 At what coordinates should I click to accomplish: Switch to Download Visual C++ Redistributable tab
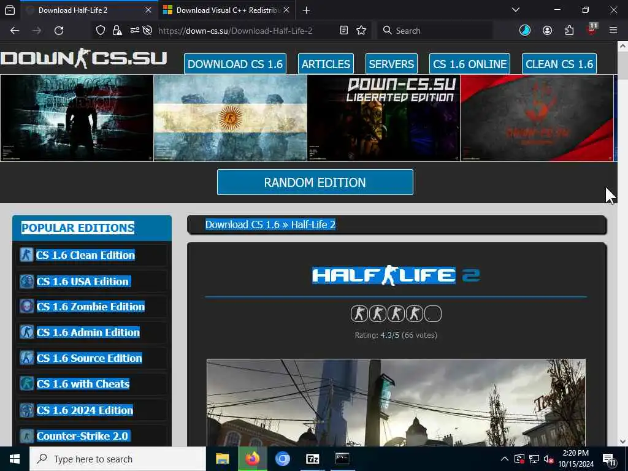coord(227,10)
